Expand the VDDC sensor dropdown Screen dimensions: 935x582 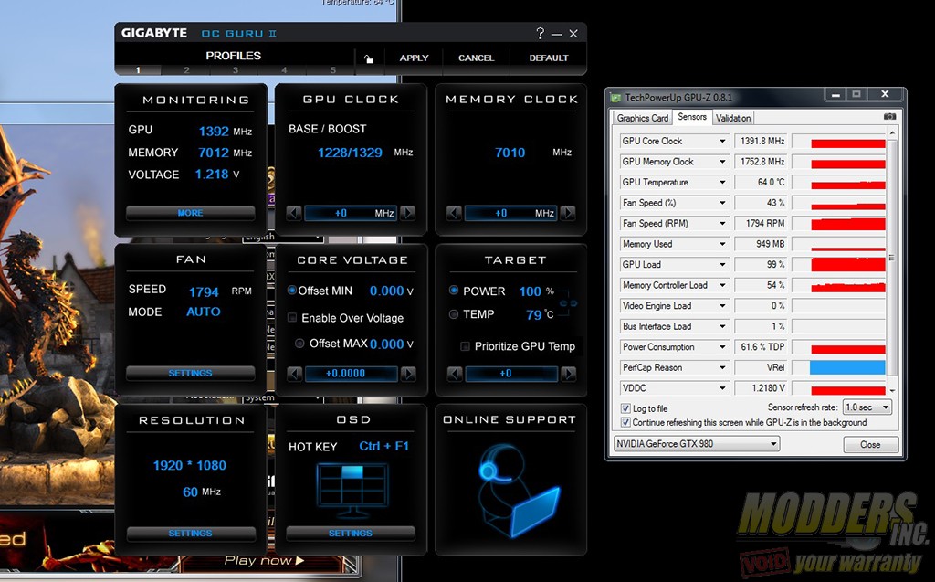(x=722, y=388)
